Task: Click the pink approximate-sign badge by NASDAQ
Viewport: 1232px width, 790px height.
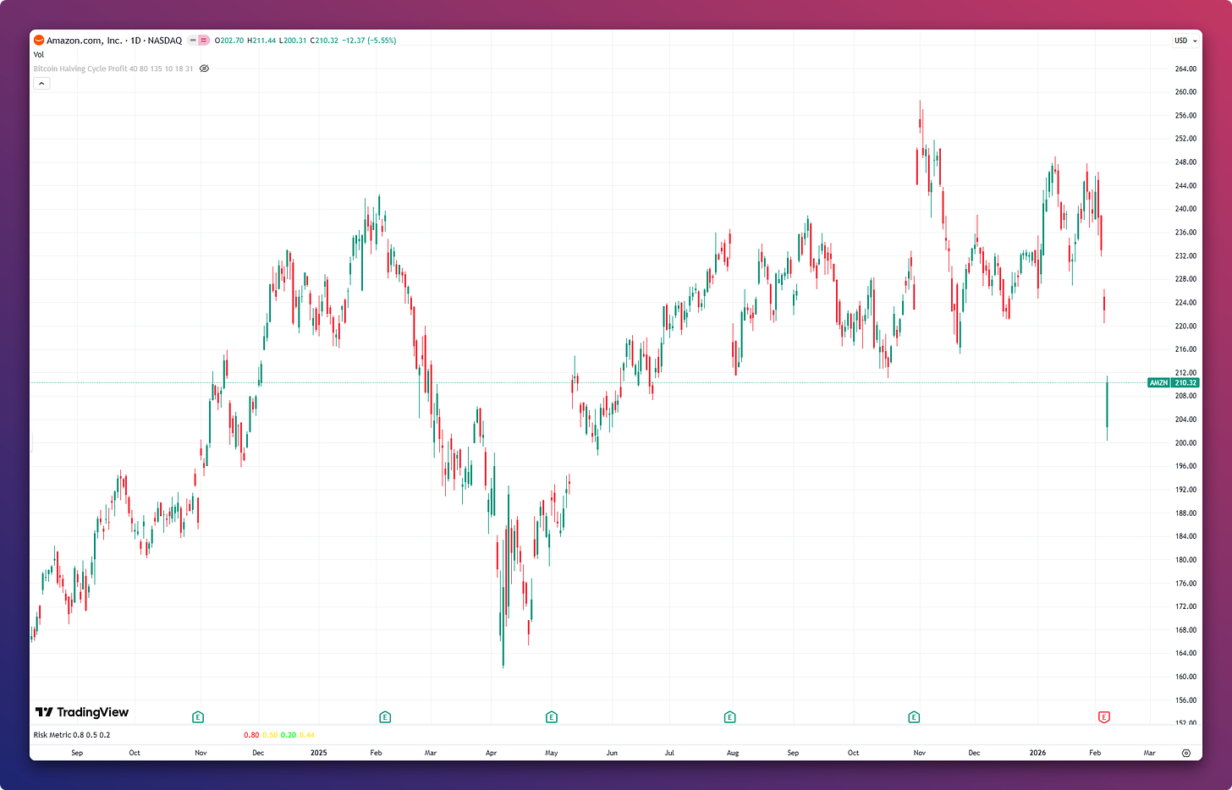Action: [204, 41]
